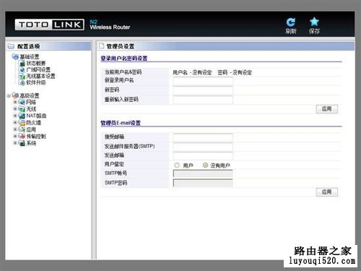Expand the 应用 tree node

tap(15, 129)
